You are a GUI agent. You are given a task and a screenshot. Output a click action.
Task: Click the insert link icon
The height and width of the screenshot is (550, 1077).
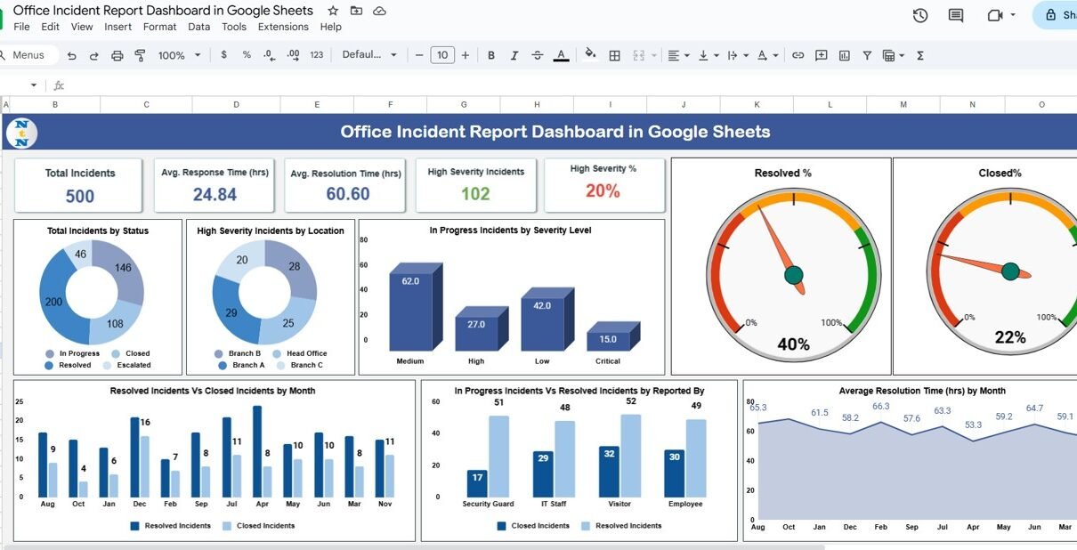point(798,55)
